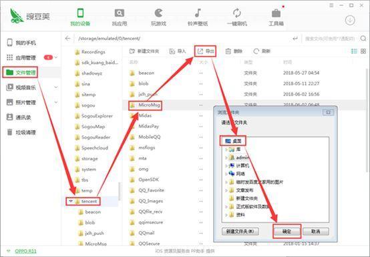Viewport: 370px width, 257px height.
Task: Select shadowyz folder in tree
Action: (x=88, y=73)
